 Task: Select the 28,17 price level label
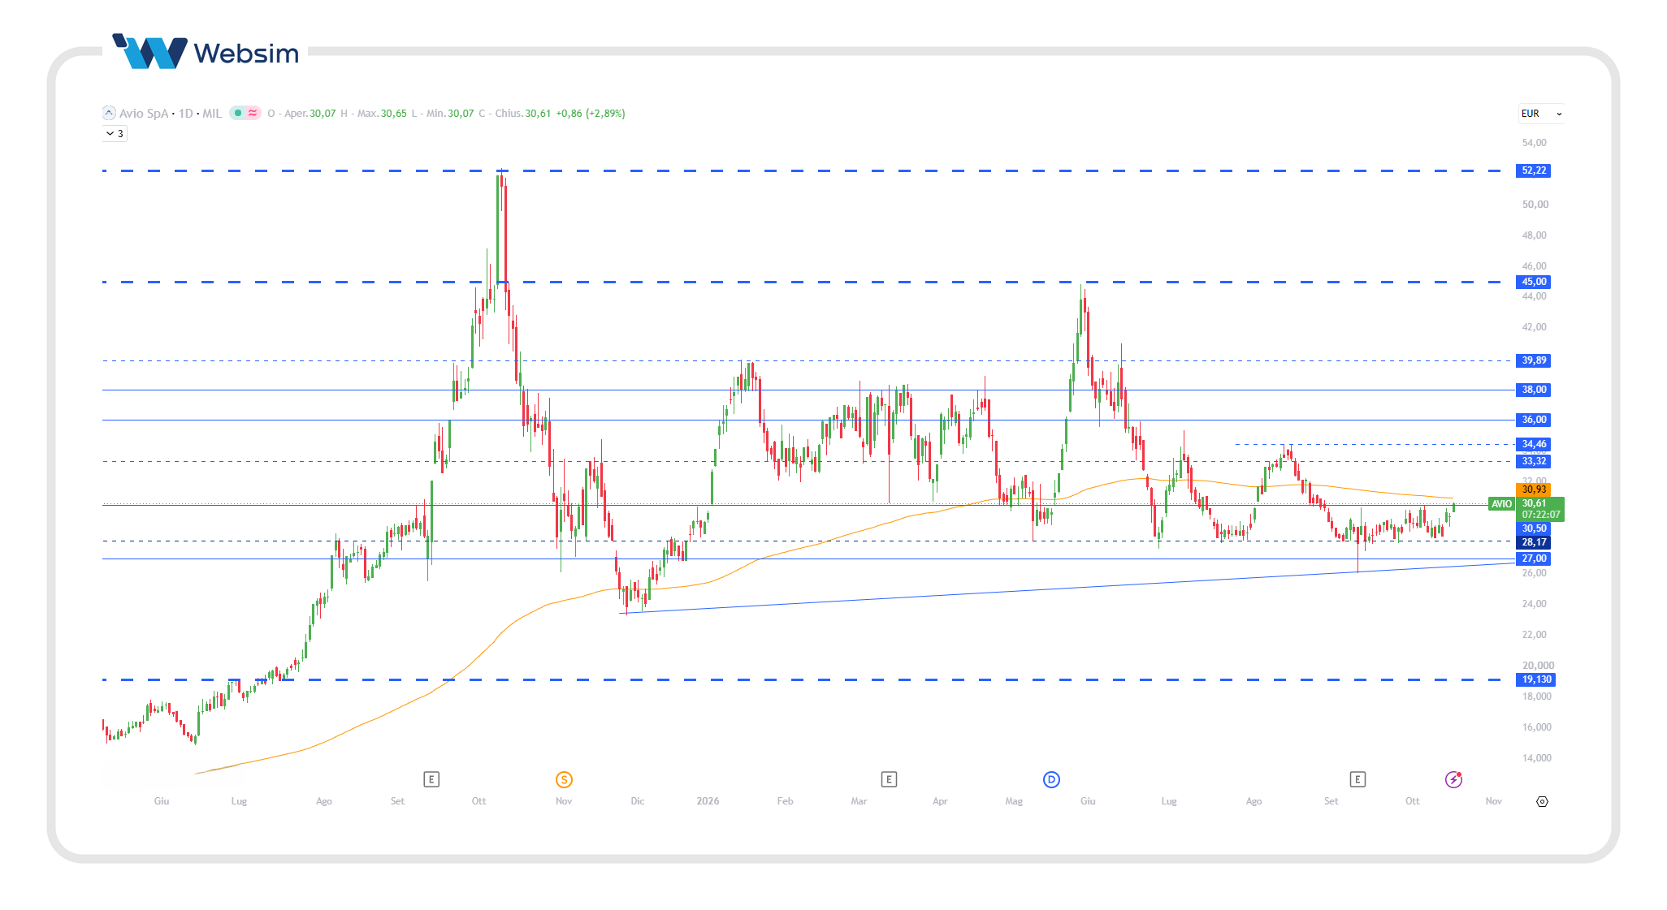click(x=1534, y=542)
